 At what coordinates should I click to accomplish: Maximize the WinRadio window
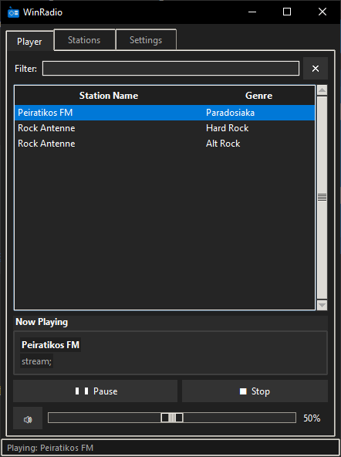coord(287,12)
